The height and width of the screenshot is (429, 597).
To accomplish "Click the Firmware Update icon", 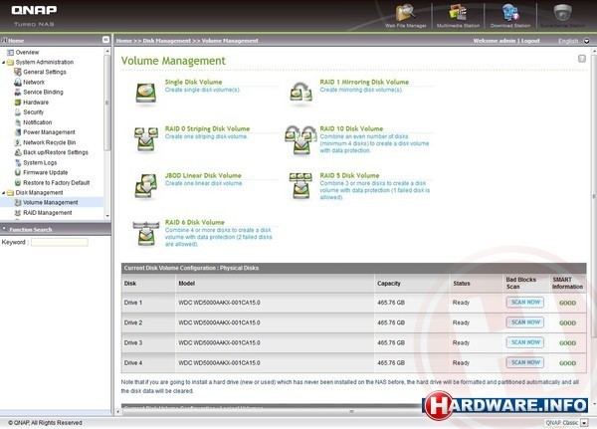I will [x=18, y=172].
